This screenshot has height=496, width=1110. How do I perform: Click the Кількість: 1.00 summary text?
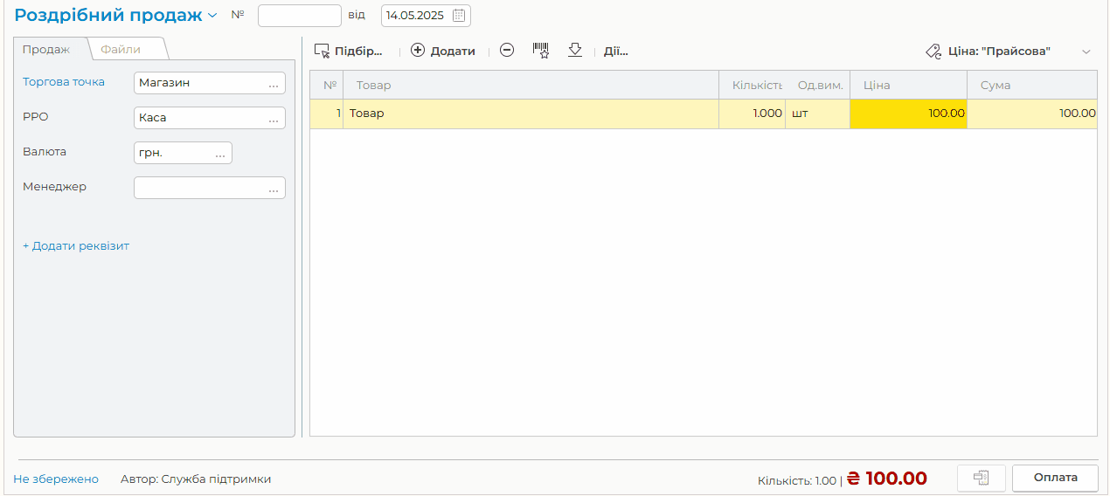pos(797,481)
